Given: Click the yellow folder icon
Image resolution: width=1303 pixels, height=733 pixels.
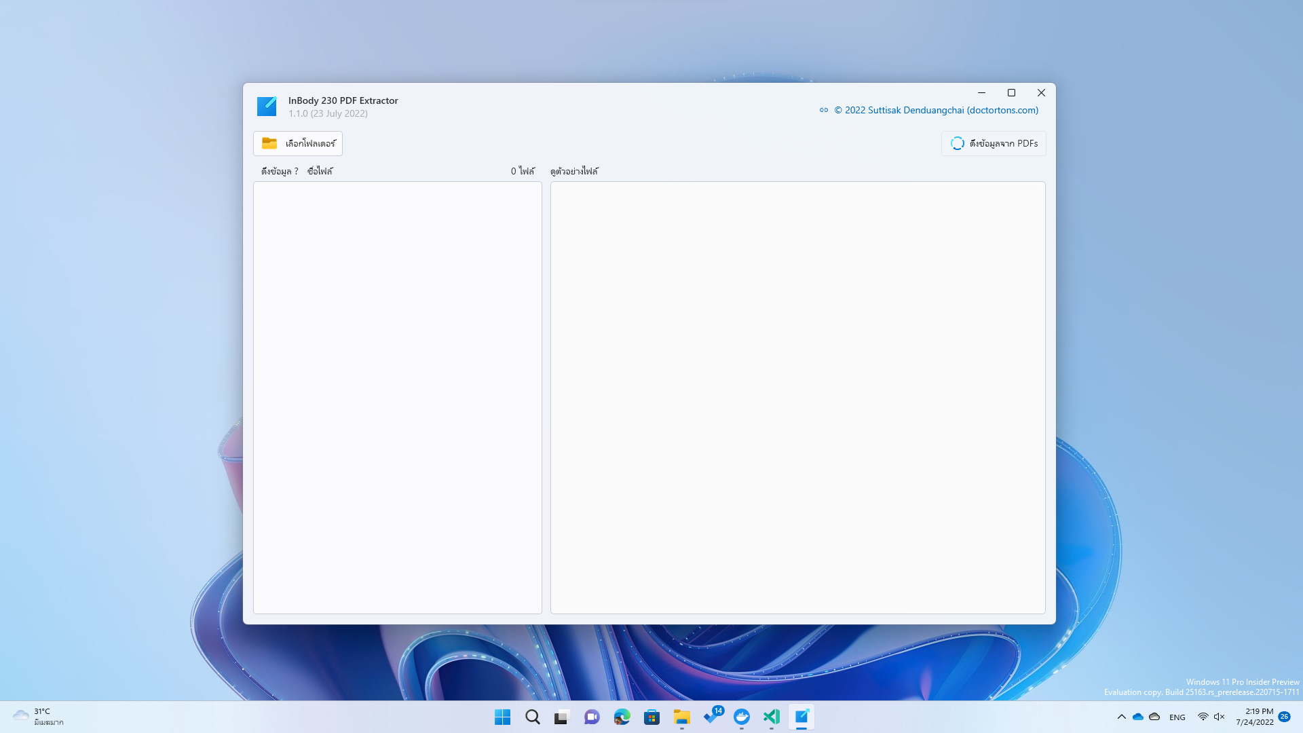Looking at the screenshot, I should pyautogui.click(x=269, y=143).
